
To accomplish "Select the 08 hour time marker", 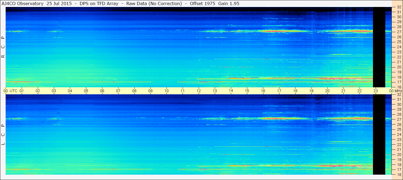I will coord(134,91).
